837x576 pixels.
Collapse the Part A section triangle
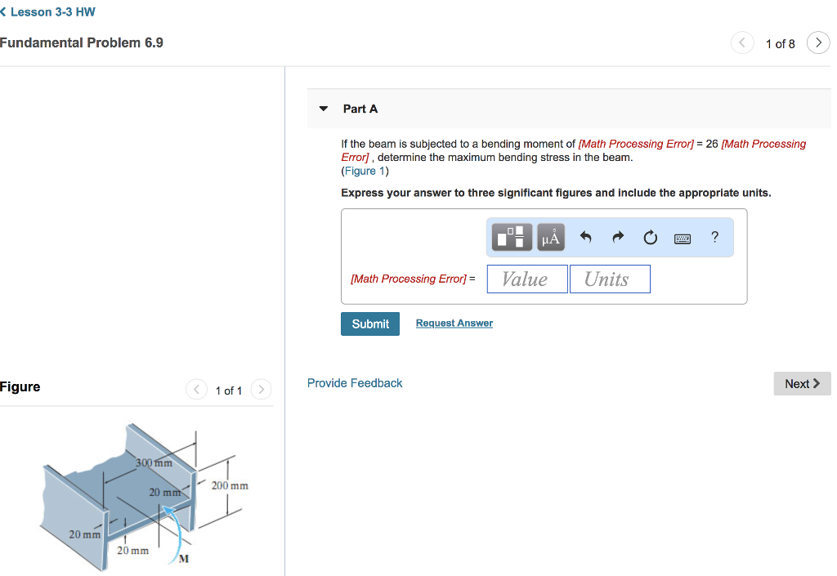(323, 108)
